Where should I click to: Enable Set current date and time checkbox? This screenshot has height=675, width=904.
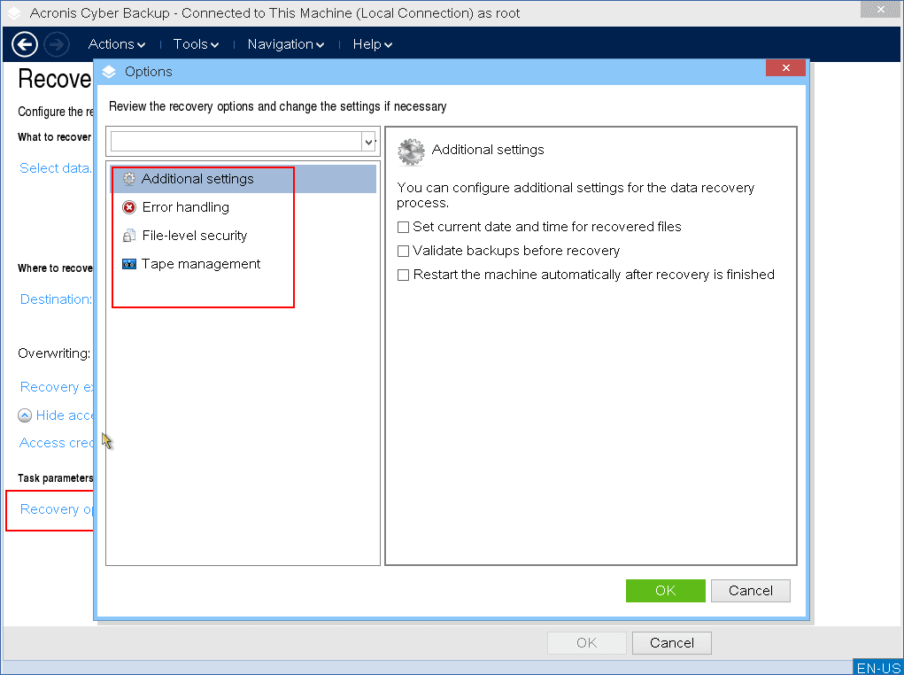[x=404, y=228]
